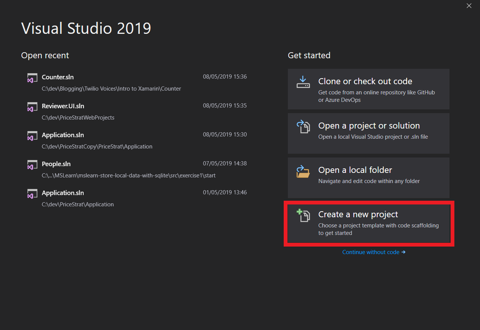Click 'Navigate and edit code within any folder' text
480x330 pixels.
(x=369, y=181)
